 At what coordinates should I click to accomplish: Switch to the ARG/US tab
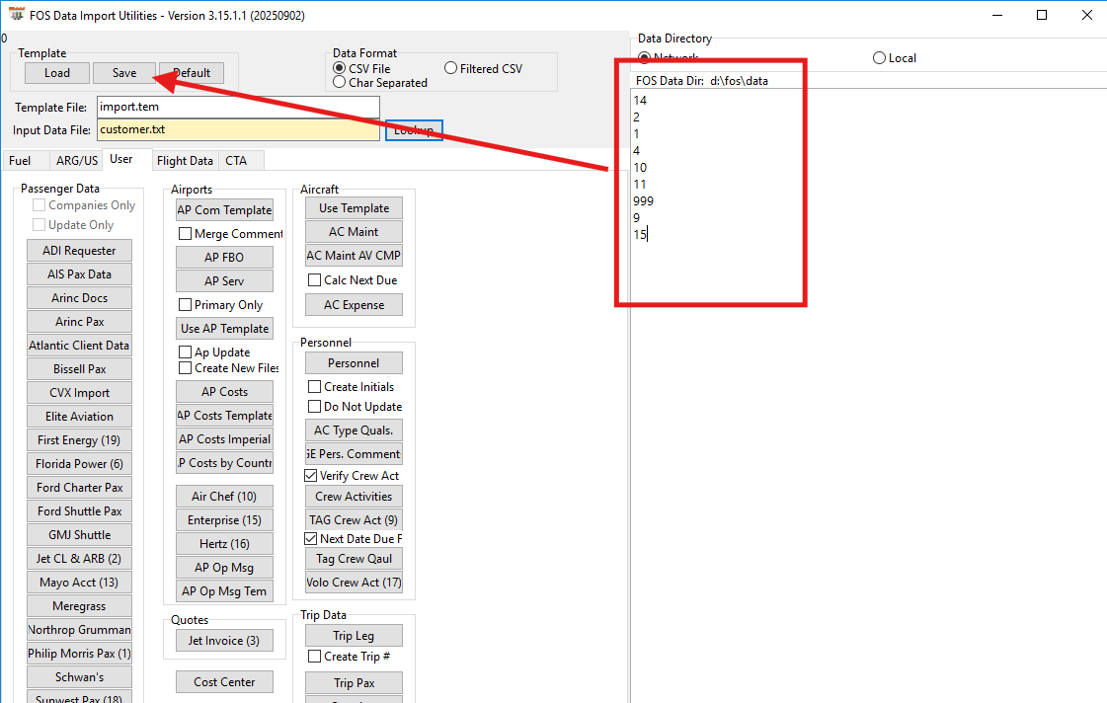click(77, 161)
